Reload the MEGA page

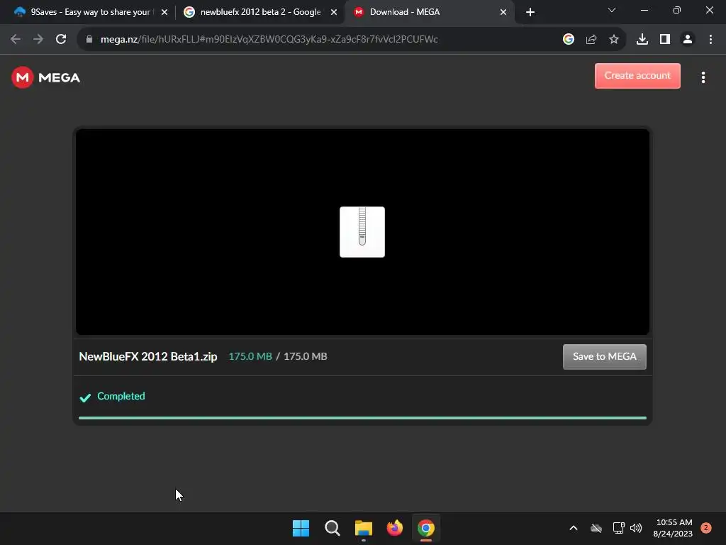[x=61, y=40]
